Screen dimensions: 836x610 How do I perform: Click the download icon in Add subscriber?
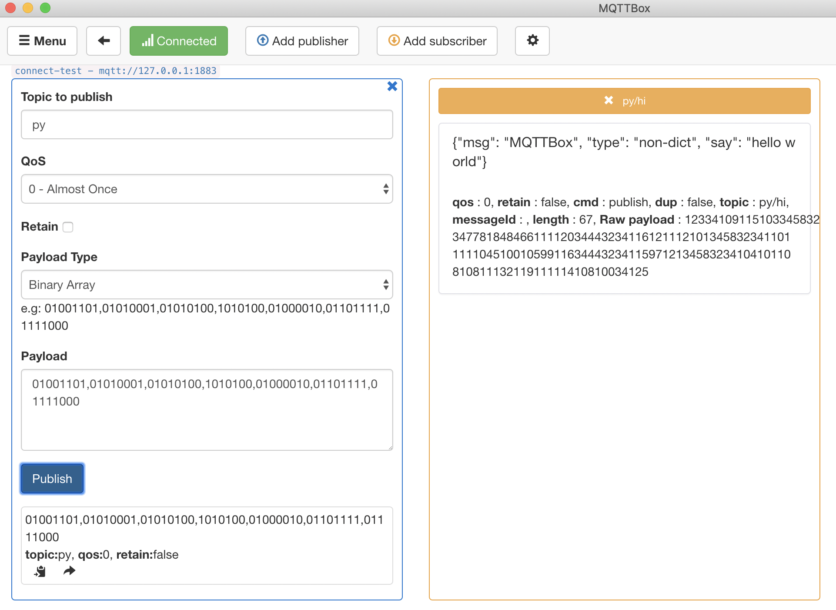[x=394, y=40]
